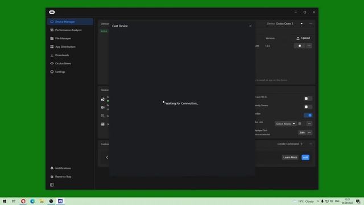Toggle the switch beside Select Mode
The image size is (364, 205).
(301, 124)
